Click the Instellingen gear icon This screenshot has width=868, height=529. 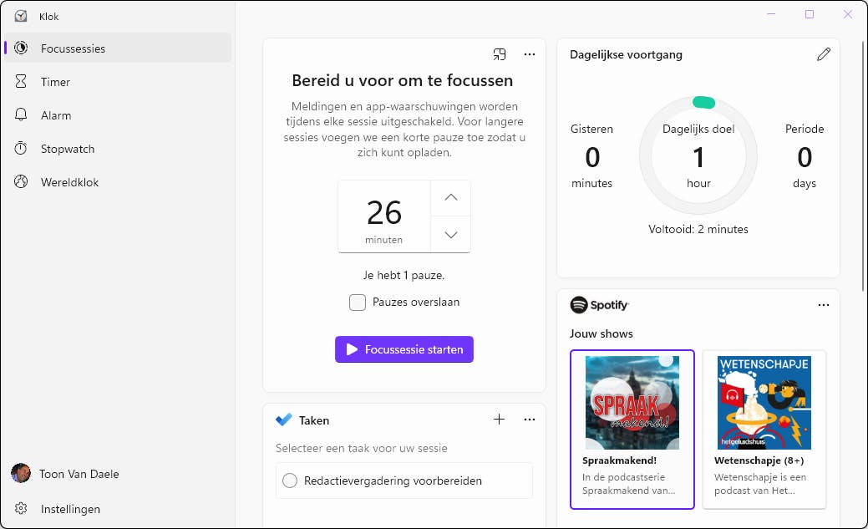click(x=21, y=508)
